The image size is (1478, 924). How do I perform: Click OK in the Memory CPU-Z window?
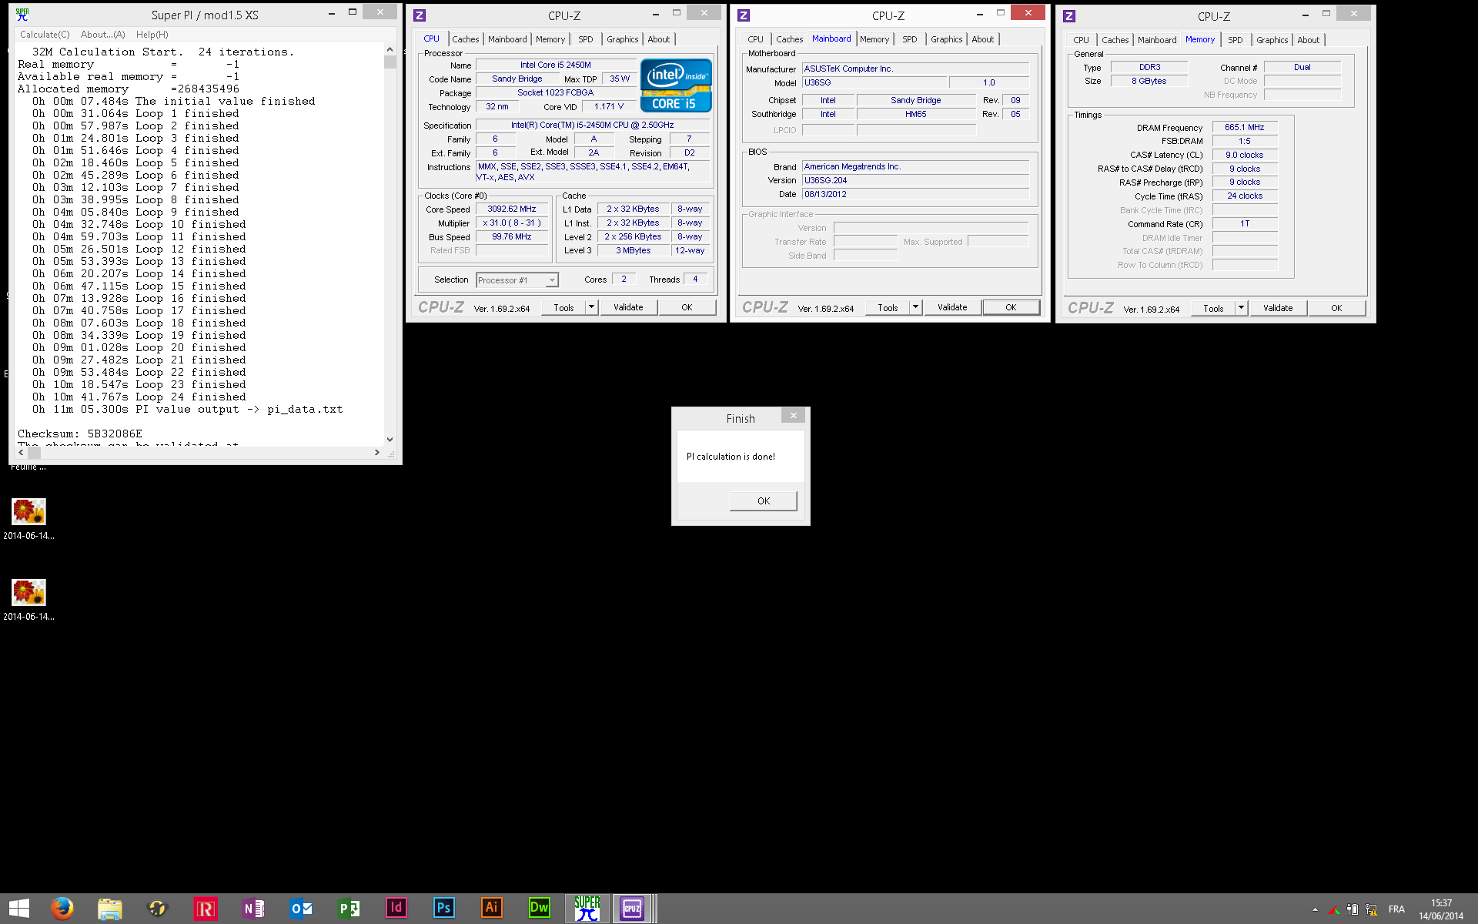coord(1336,308)
